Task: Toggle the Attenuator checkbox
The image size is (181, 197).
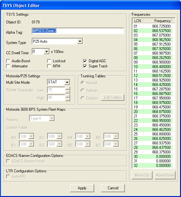Action: [x=8, y=66]
